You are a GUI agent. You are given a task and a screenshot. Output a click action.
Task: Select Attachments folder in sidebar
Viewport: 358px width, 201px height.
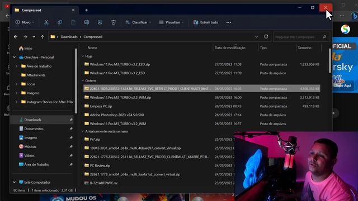pos(33,75)
